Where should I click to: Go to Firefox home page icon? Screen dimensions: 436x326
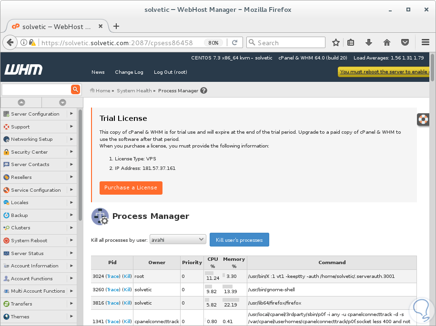(387, 42)
